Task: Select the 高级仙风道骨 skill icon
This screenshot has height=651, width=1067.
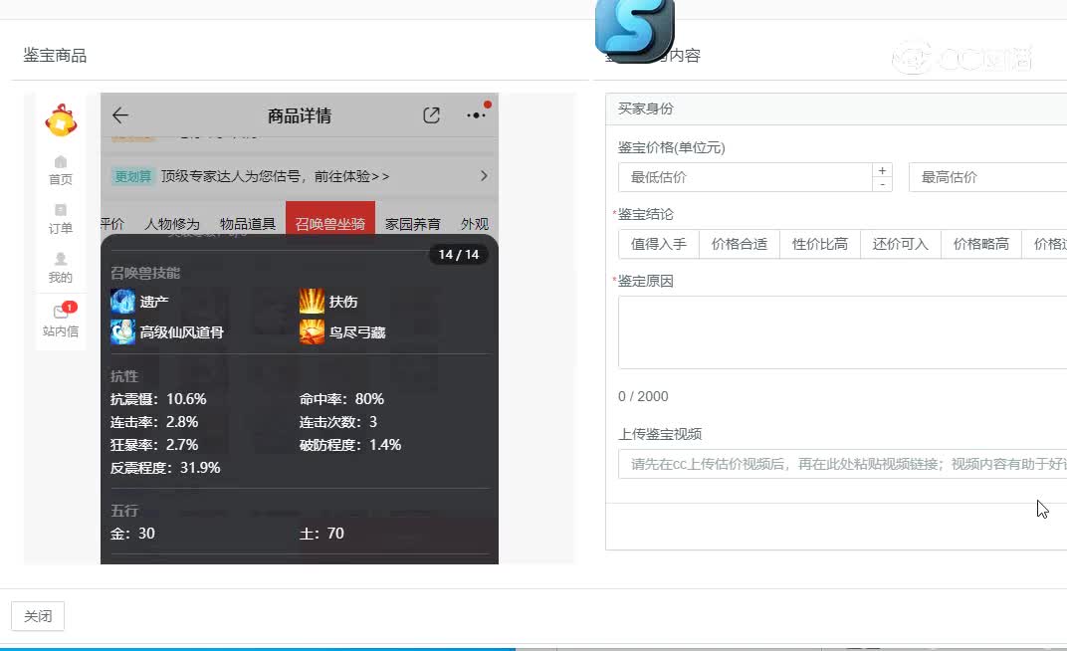Action: point(123,331)
